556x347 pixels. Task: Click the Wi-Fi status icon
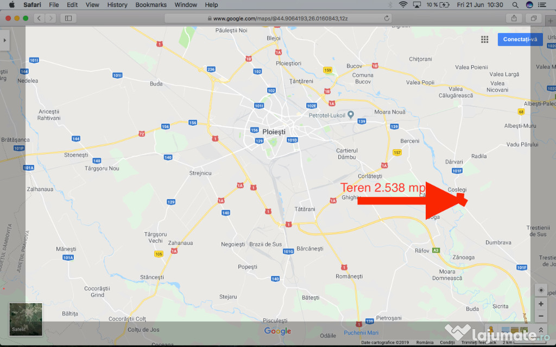(403, 4)
